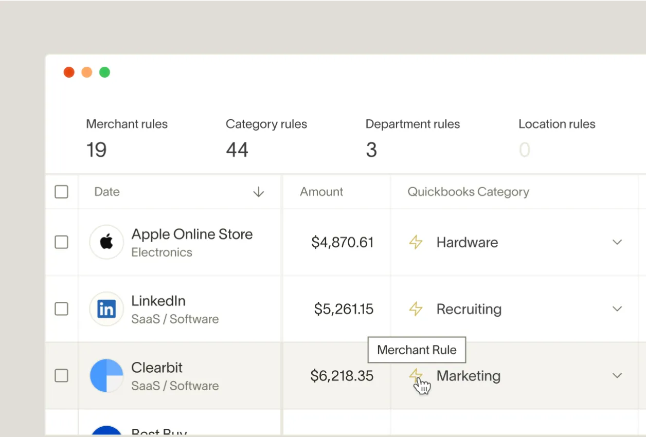Click the Location rules count of zero
This screenshot has height=437, width=646.
(525, 149)
